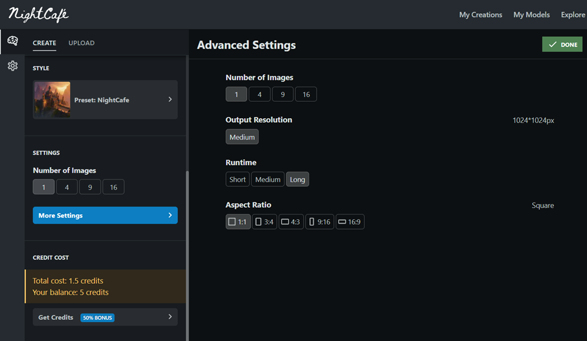Select the 1:1 square aspect ratio

tap(238, 222)
